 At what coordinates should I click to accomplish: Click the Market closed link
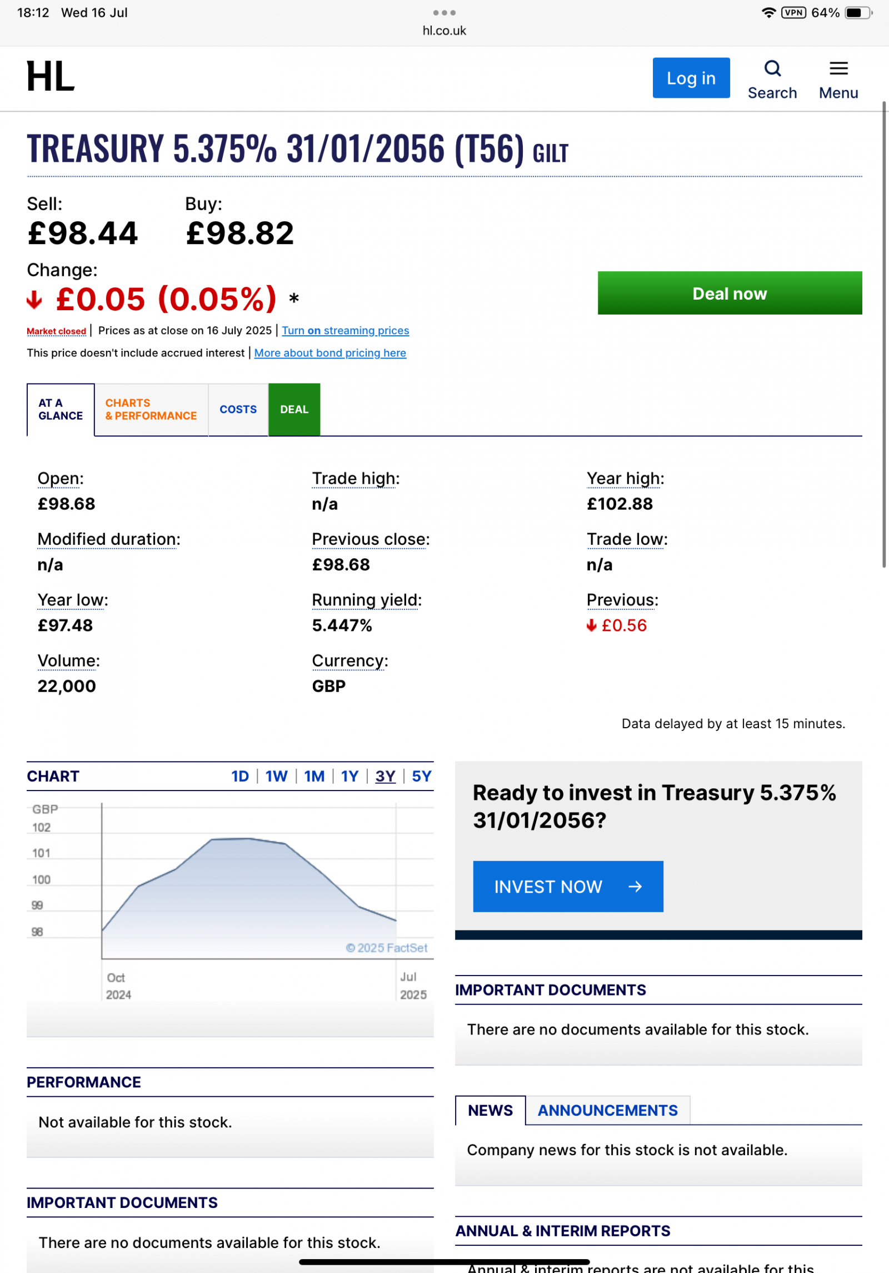tap(56, 331)
